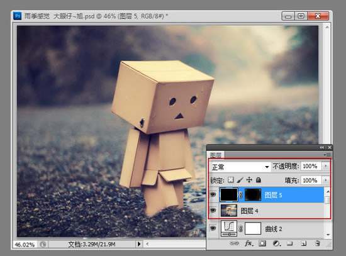346x256 pixels.
Task: Open the fx layer style menu
Action: point(249,243)
